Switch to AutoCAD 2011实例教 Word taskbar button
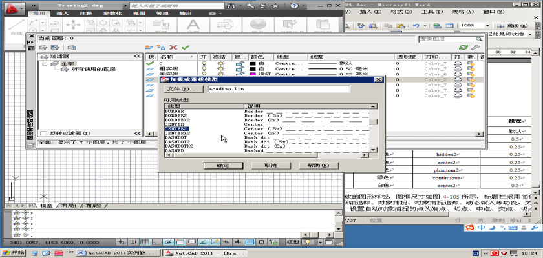543x258 pixels. (x=119, y=253)
